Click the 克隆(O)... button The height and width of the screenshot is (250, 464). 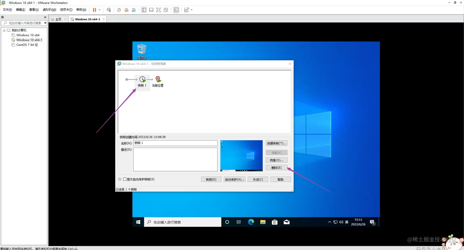[x=276, y=160]
